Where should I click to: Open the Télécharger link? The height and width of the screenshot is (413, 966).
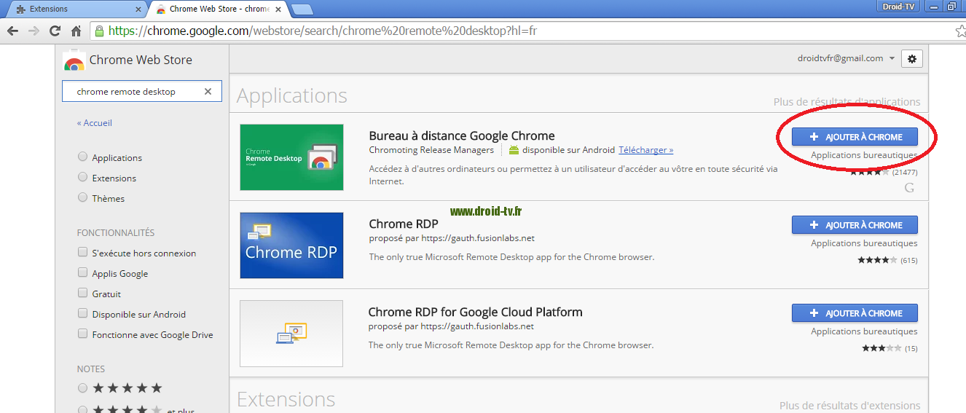[645, 150]
